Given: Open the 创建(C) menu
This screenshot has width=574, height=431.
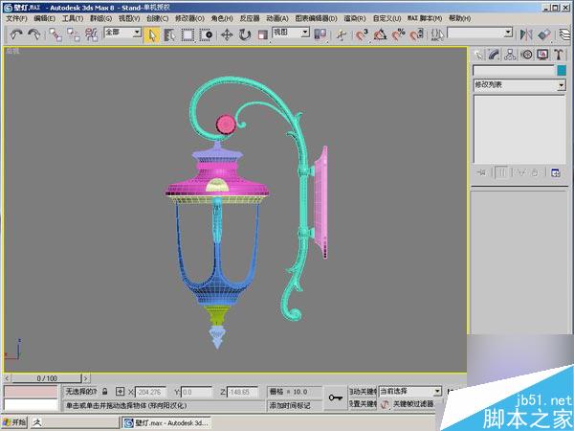Looking at the screenshot, I should (x=158, y=18).
